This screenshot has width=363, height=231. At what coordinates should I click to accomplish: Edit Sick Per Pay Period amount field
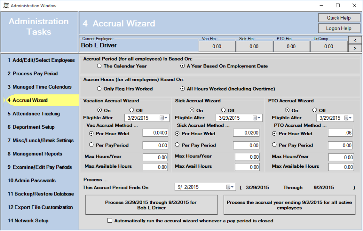click(246, 145)
